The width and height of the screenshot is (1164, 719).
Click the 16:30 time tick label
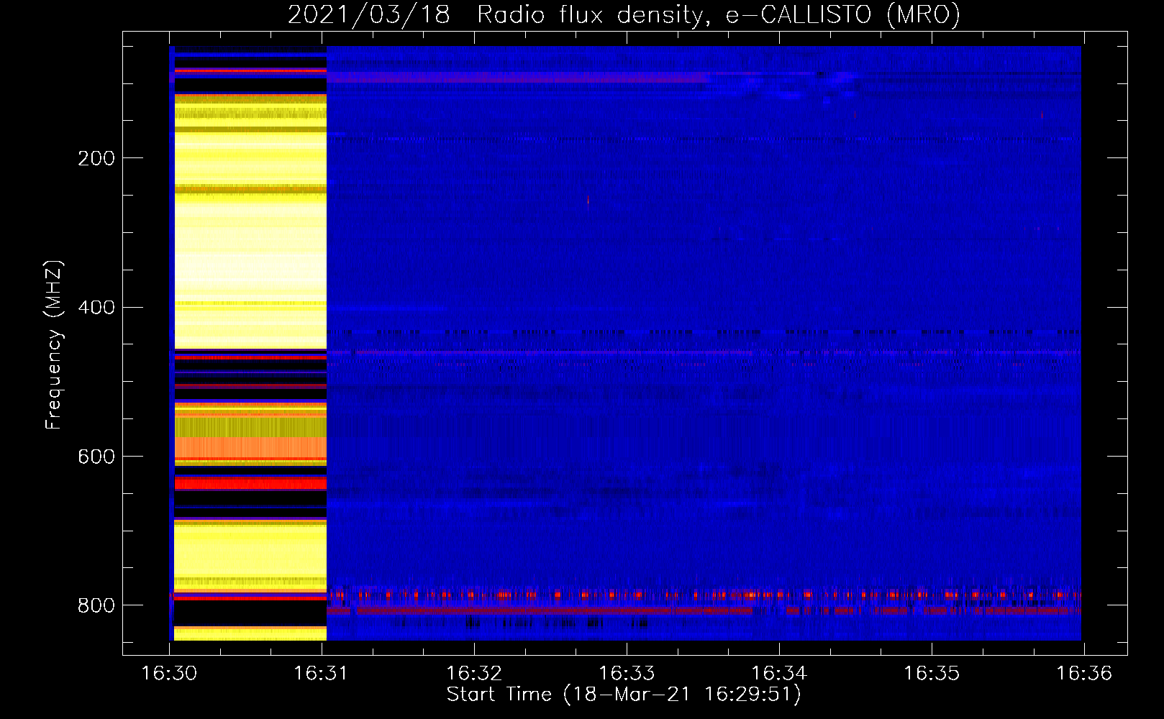[x=169, y=673]
